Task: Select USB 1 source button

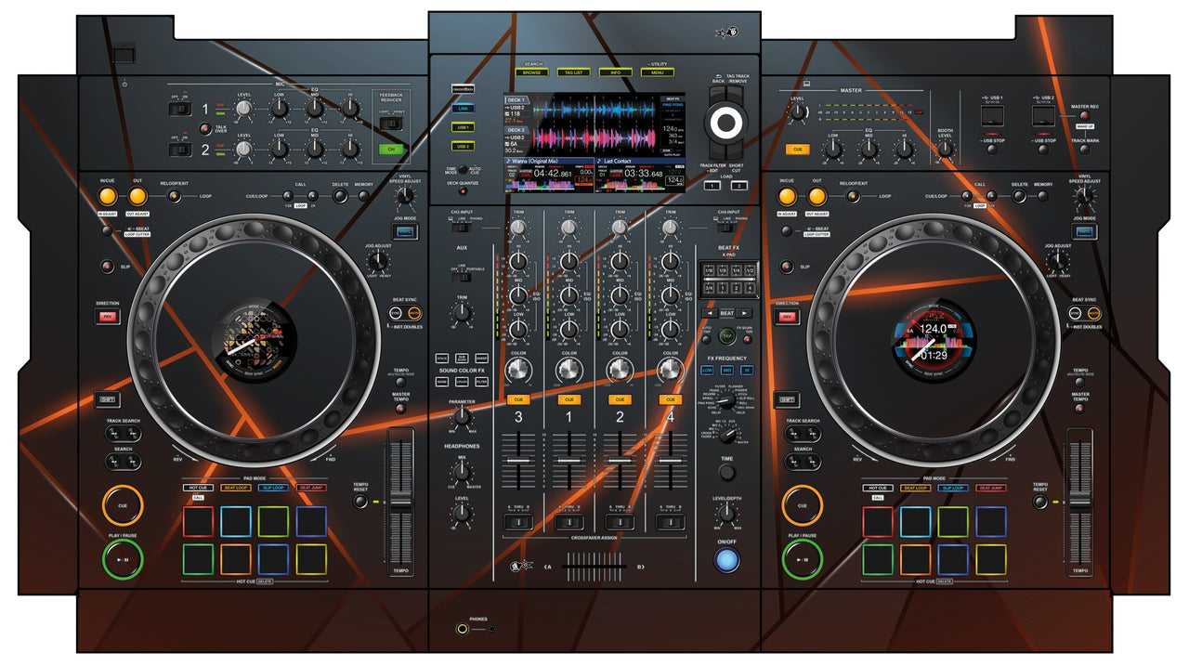Action: point(463,127)
